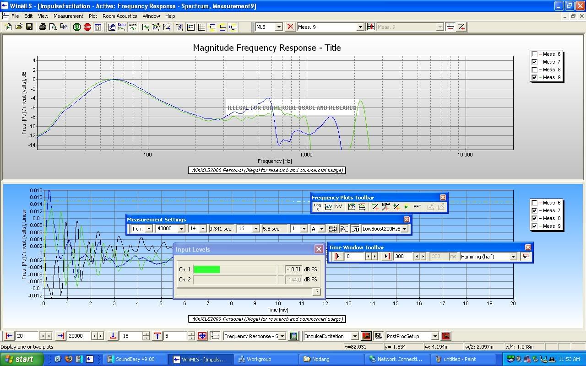
Task: Click FFT in Frequency Plots Toolbar
Action: (x=417, y=207)
